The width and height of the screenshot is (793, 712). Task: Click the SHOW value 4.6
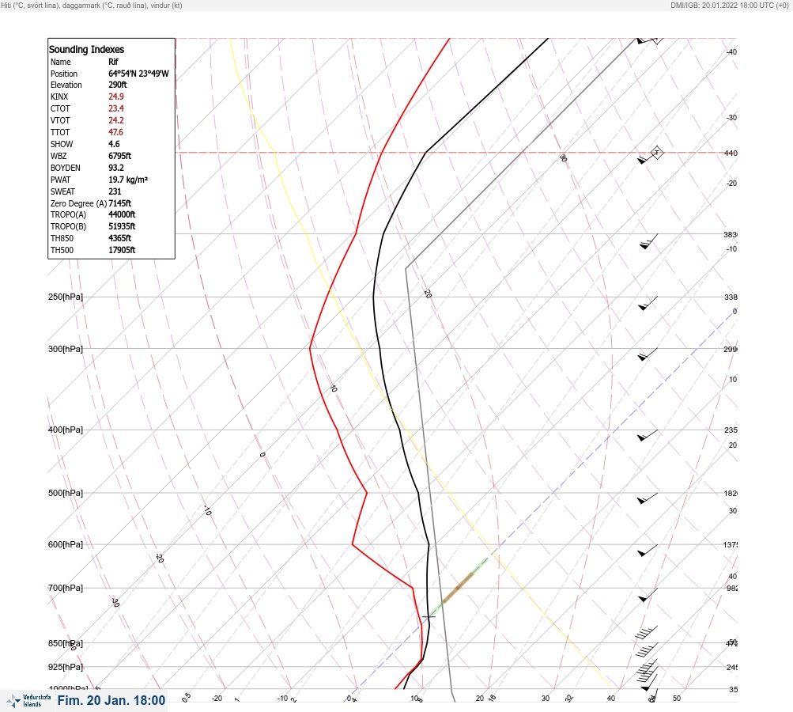tap(115, 144)
